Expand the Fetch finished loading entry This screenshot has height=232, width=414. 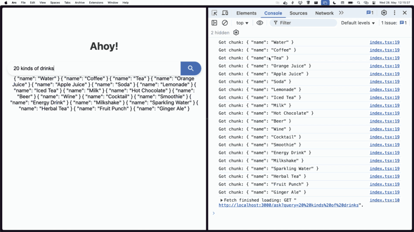pos(222,200)
